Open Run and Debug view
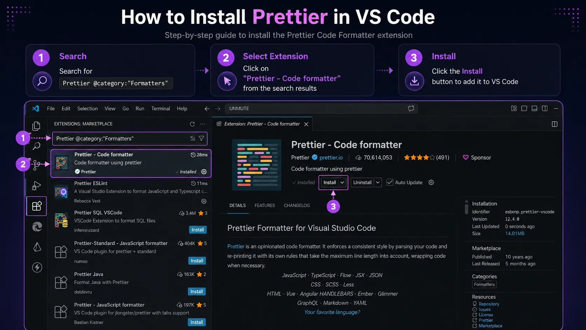Image resolution: width=586 pixels, height=330 pixels. [36, 186]
